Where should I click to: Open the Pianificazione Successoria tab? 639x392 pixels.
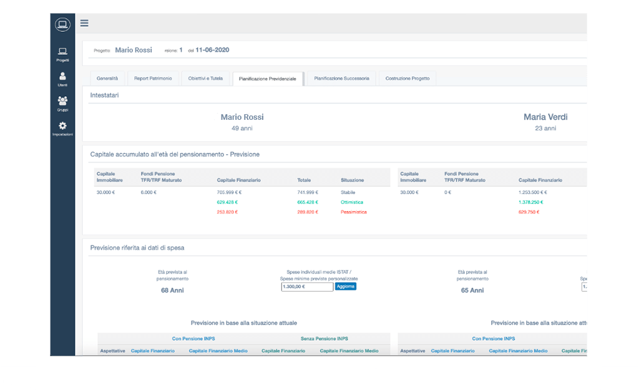click(341, 78)
